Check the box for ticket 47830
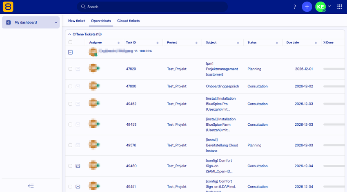 [x=70, y=86]
